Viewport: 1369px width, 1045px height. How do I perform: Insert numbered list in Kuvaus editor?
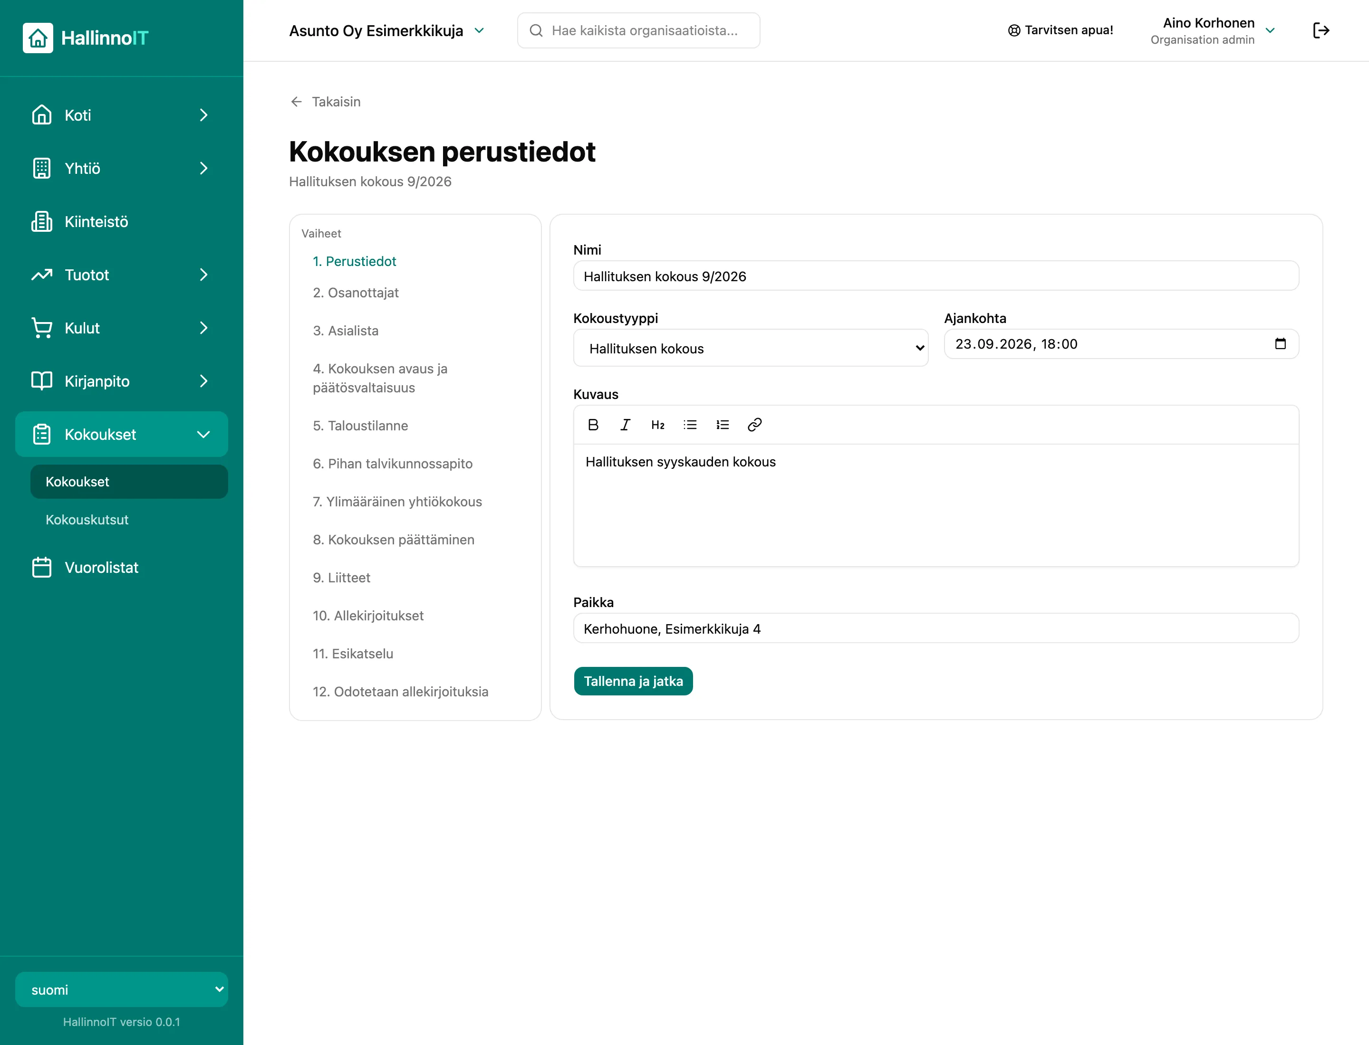click(x=722, y=425)
